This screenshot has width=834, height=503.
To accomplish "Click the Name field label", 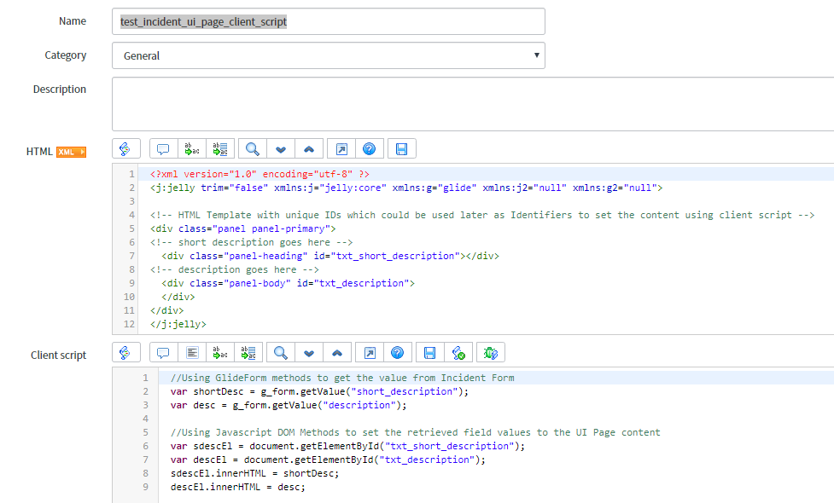I will tap(73, 21).
